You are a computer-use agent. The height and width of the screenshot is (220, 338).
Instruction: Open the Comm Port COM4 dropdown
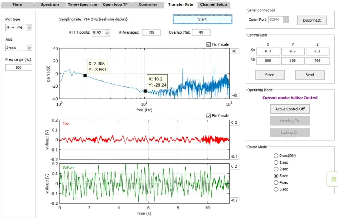coord(279,20)
